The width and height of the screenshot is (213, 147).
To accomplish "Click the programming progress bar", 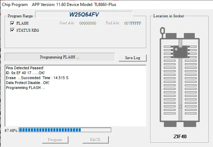I will 65,130.
